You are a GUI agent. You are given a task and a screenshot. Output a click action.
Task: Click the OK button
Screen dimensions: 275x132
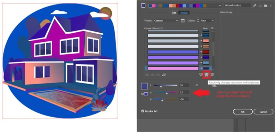[243, 112]
